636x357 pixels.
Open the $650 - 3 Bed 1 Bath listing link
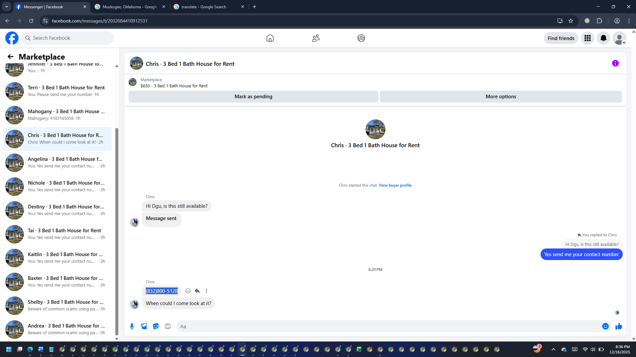(x=174, y=86)
